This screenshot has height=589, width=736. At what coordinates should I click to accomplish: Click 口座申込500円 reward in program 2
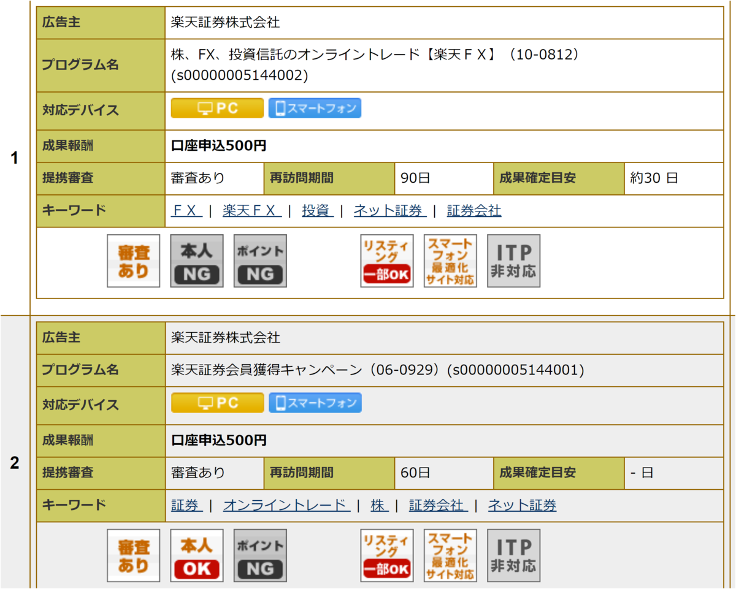click(x=219, y=441)
